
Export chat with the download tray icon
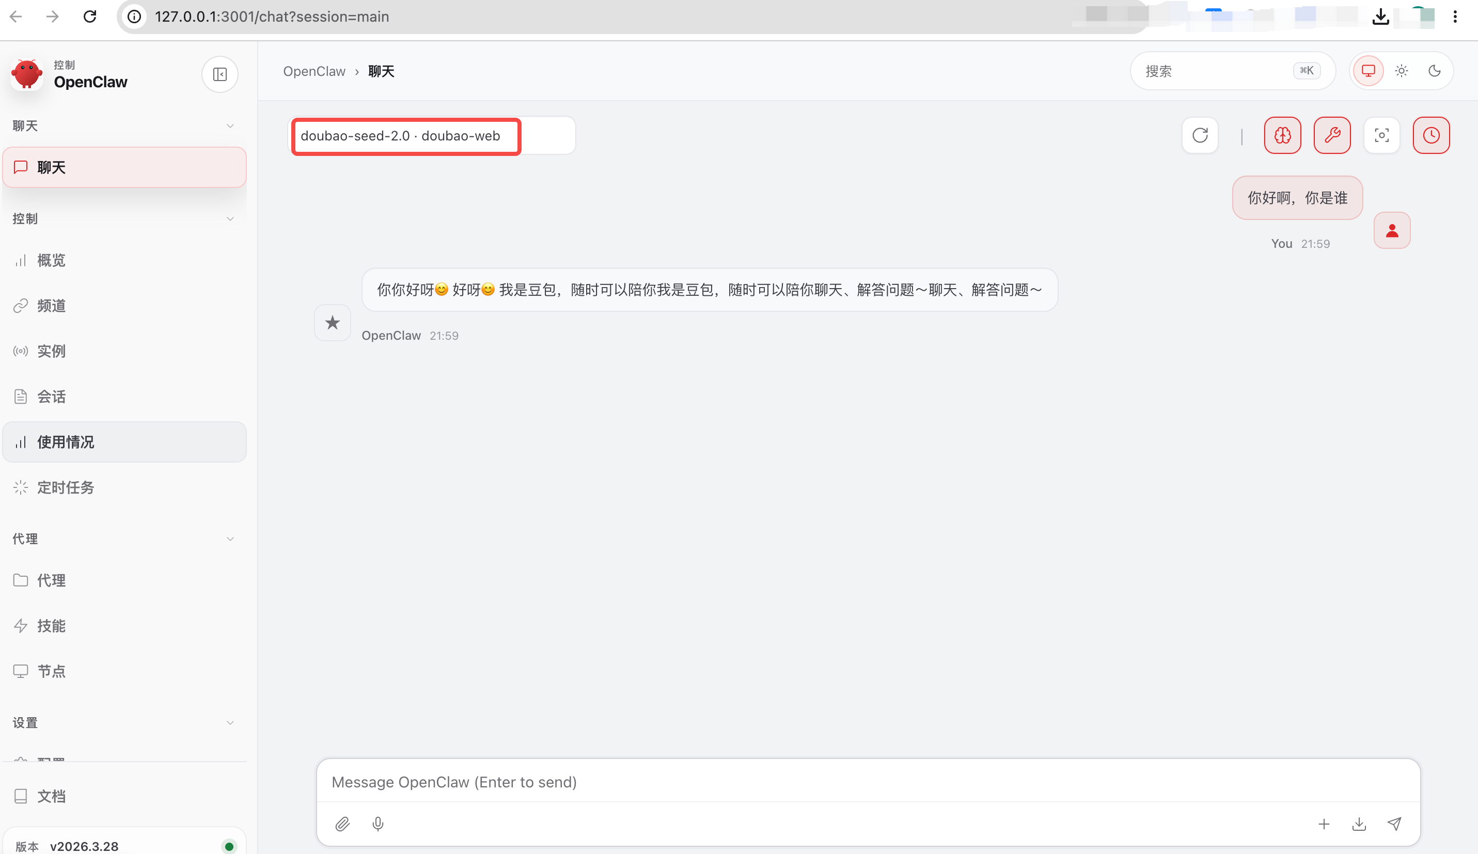(x=1359, y=824)
